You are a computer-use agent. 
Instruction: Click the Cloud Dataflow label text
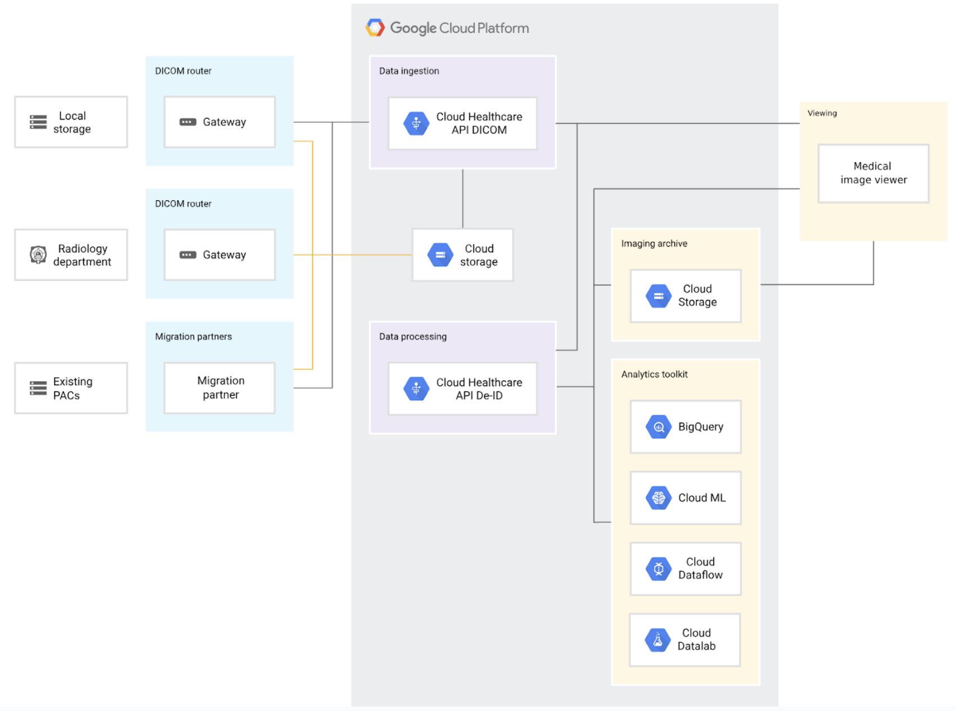[x=700, y=569]
